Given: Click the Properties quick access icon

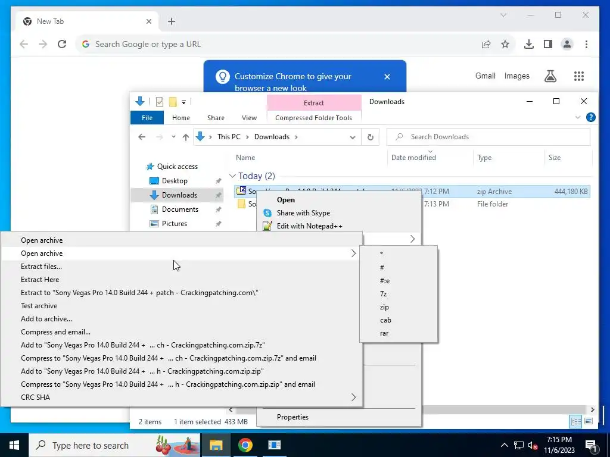Looking at the screenshot, I should click(x=160, y=102).
